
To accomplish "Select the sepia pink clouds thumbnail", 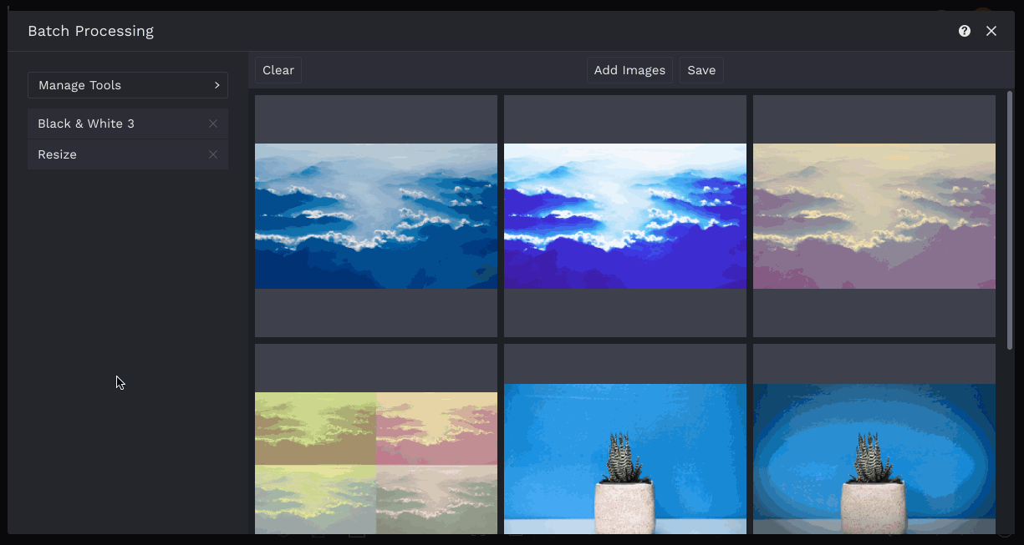I will click(874, 216).
